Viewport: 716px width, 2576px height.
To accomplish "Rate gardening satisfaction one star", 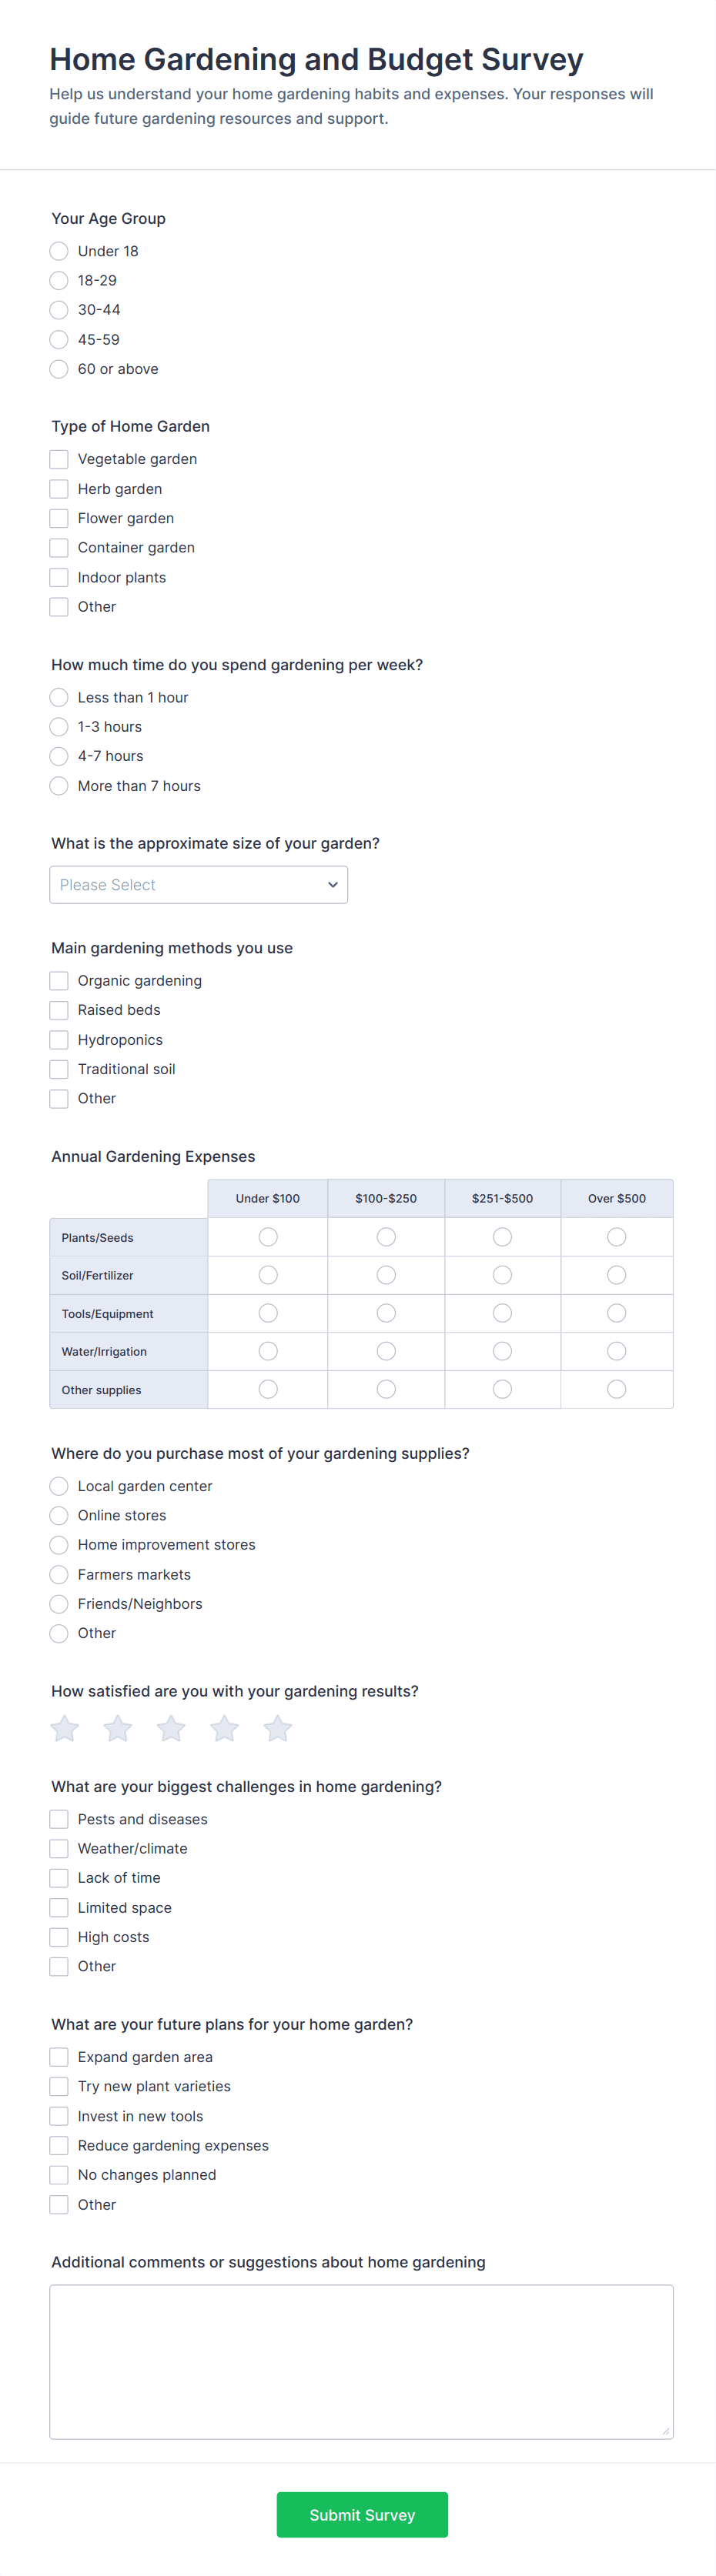I will coord(65,1728).
